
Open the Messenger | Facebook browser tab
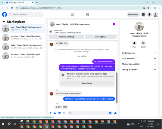[20, 3]
